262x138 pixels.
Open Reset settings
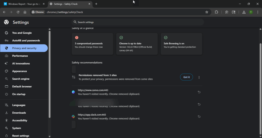tap(24, 136)
